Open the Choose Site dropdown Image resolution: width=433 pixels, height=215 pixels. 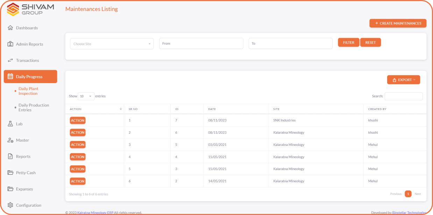[112, 44]
